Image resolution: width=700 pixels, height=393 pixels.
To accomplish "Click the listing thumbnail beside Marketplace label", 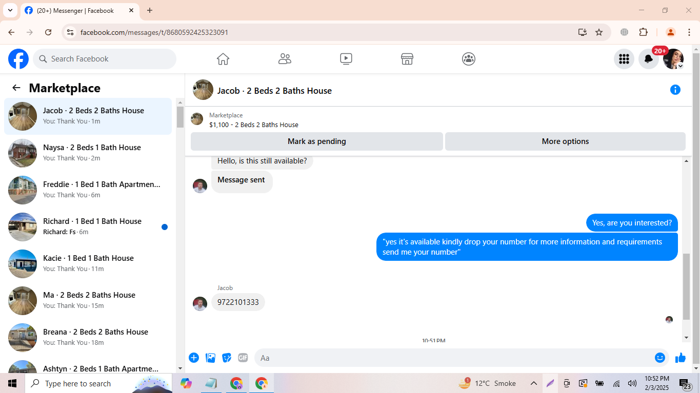I will 197,119.
